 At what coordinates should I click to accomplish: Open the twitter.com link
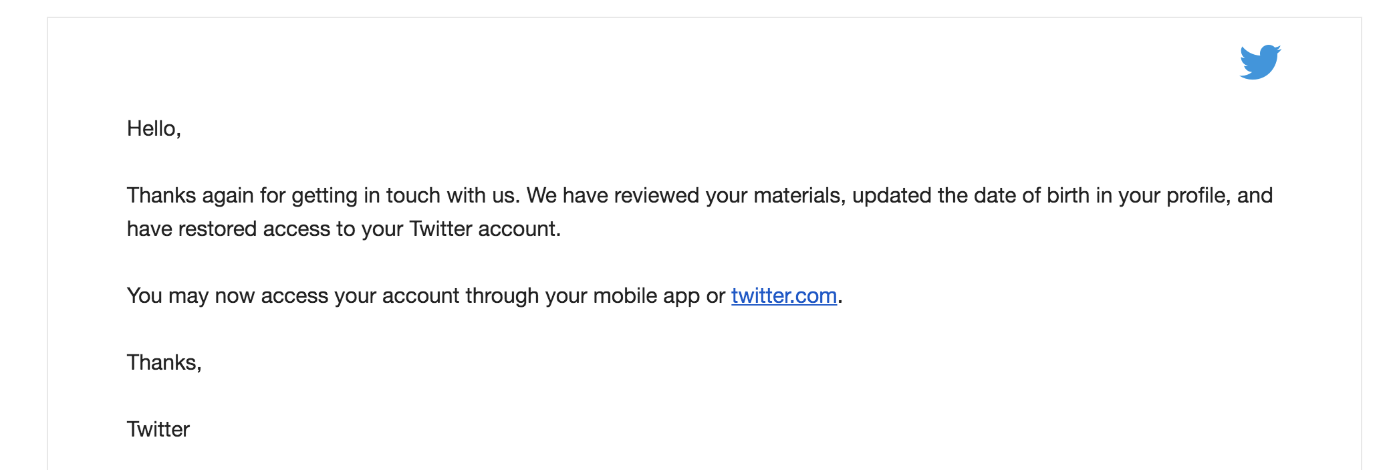click(x=784, y=296)
